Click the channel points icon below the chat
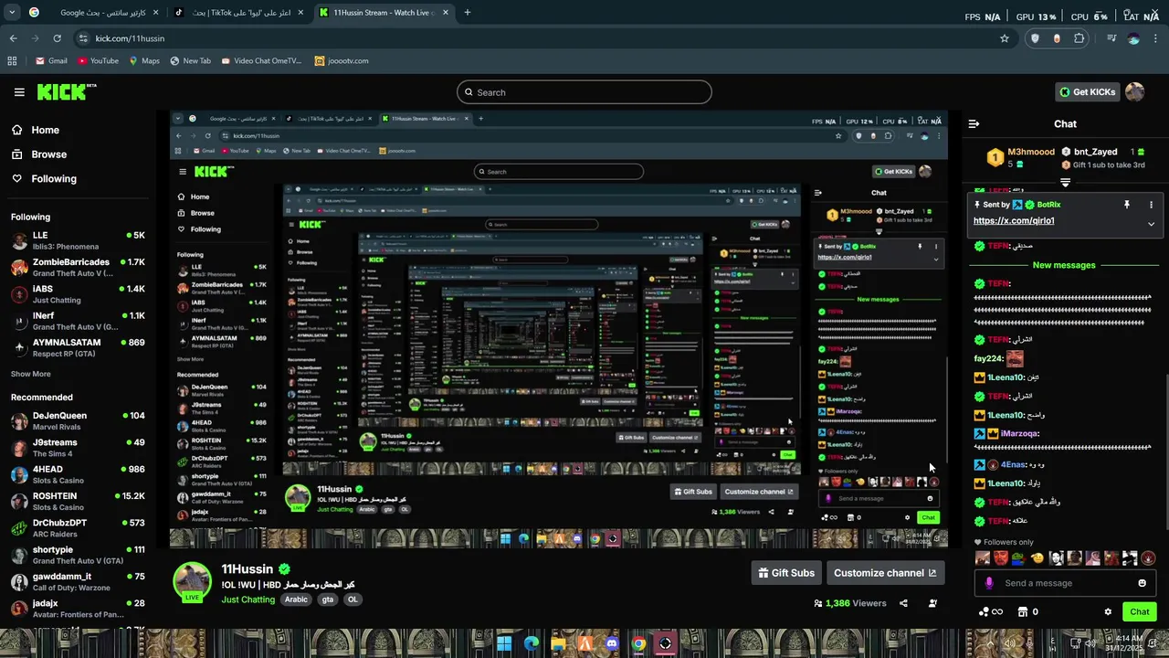This screenshot has width=1169, height=658. 985,612
